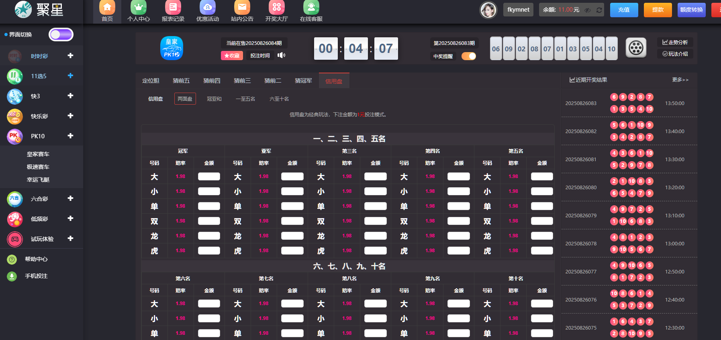Open 在线客服 online support icon
This screenshot has height=340, width=721.
[x=311, y=8]
